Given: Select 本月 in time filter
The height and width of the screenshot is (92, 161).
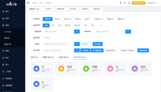Looking at the screenshot, I should [86, 25].
